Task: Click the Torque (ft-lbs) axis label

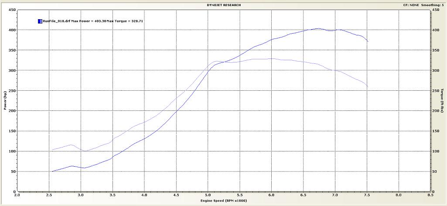Action: click(x=442, y=100)
